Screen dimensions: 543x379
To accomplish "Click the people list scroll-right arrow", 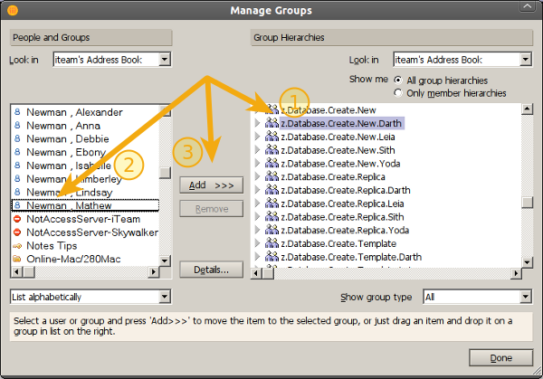I will coord(154,272).
